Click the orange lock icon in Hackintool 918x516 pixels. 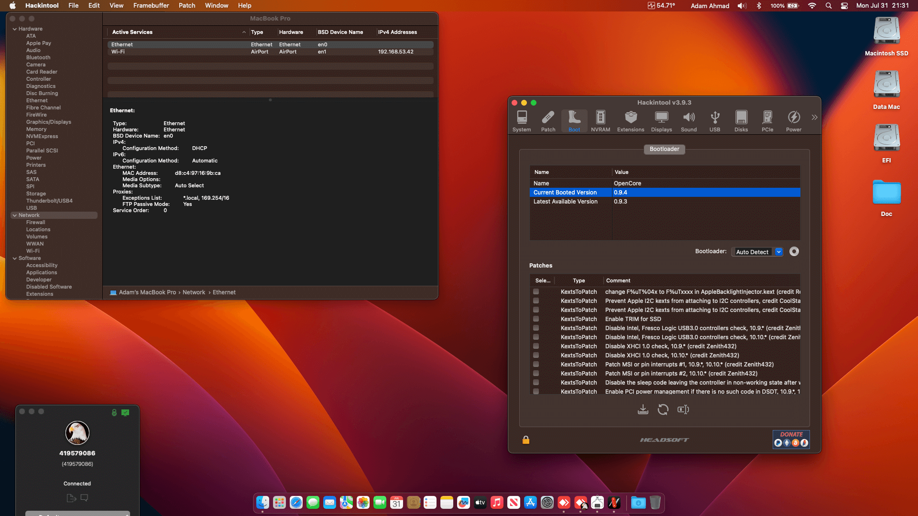click(x=525, y=440)
